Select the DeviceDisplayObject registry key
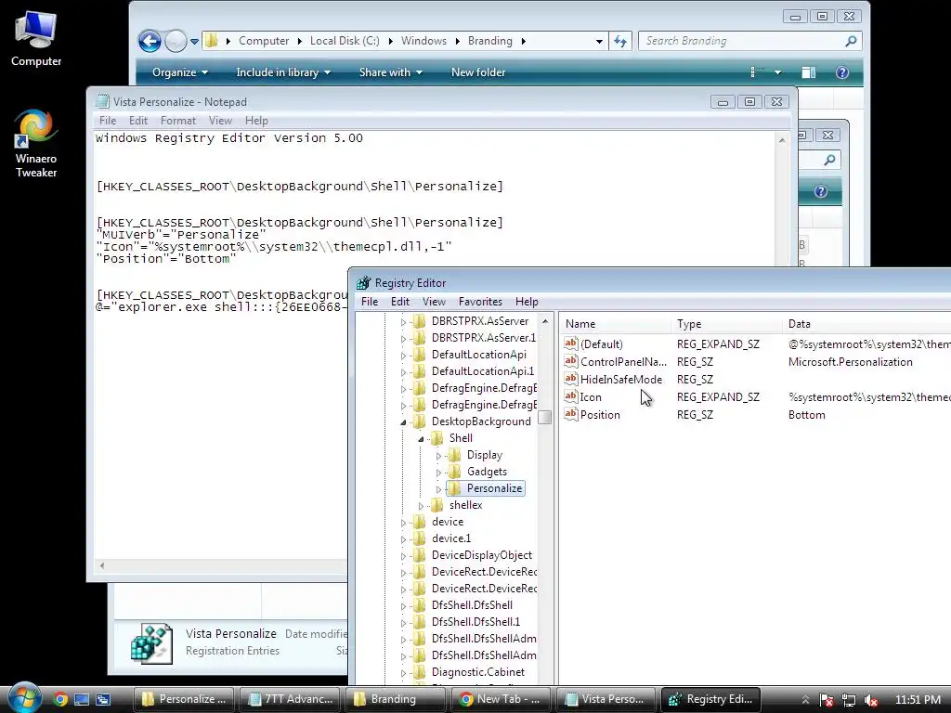The width and height of the screenshot is (951, 713). click(482, 555)
